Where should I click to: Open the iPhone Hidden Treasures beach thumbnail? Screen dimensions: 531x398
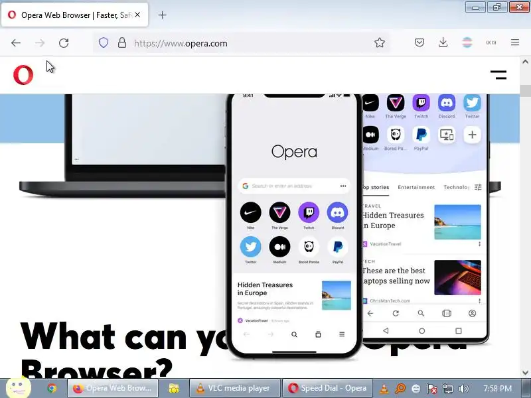(x=337, y=295)
